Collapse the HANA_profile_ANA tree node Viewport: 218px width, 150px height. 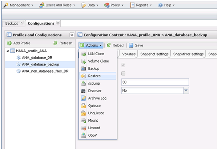[x=8, y=51]
